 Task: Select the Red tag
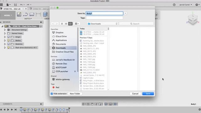[57, 87]
